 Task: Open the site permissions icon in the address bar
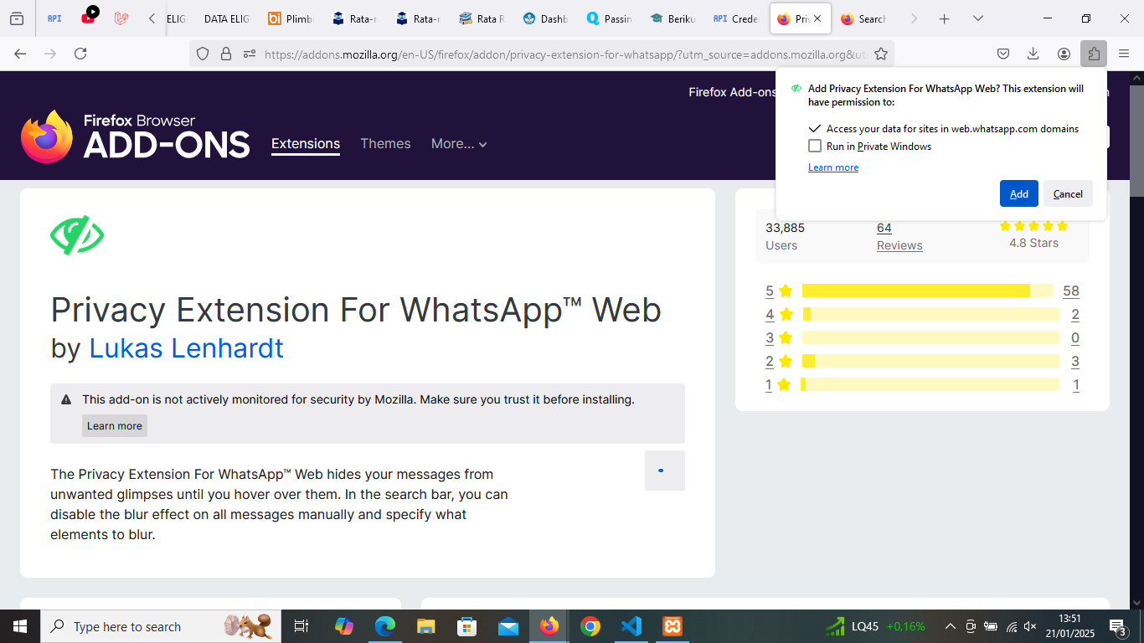coord(249,54)
